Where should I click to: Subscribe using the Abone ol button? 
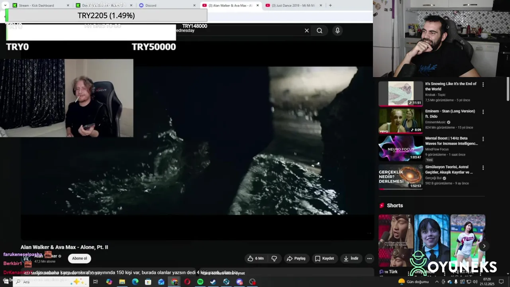[x=79, y=258]
